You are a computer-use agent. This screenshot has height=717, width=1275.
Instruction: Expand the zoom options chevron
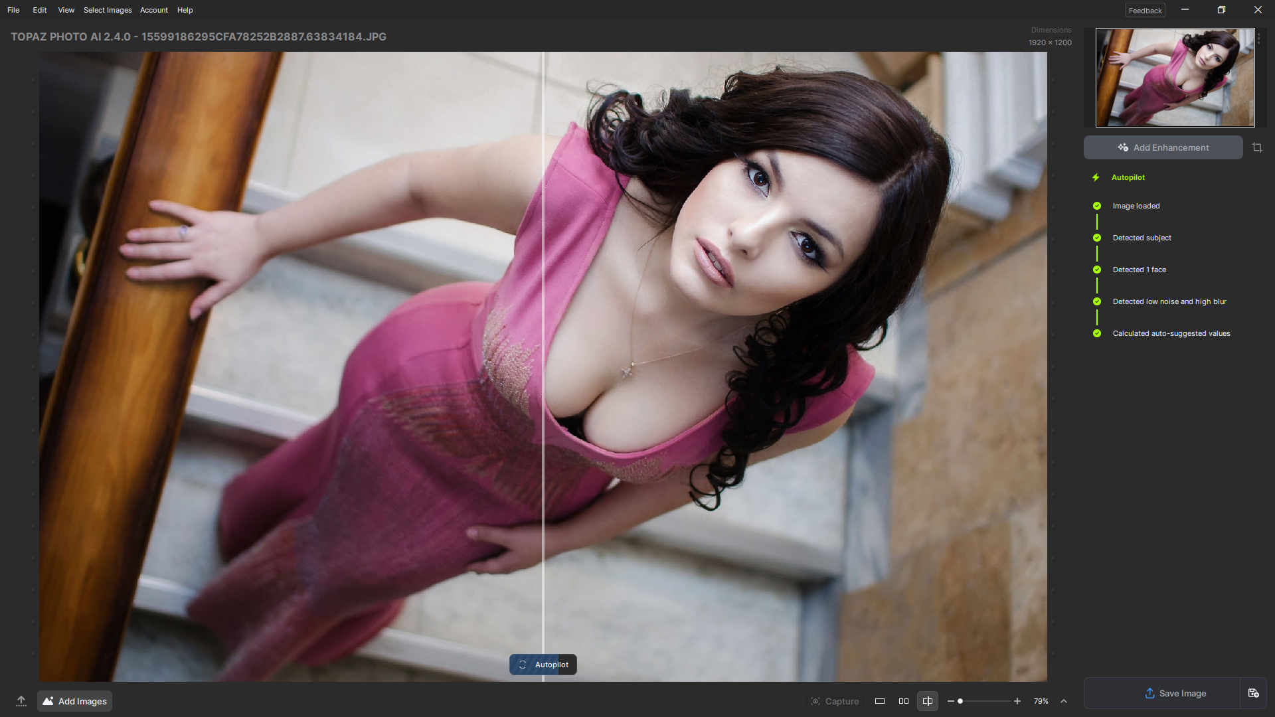(x=1064, y=701)
